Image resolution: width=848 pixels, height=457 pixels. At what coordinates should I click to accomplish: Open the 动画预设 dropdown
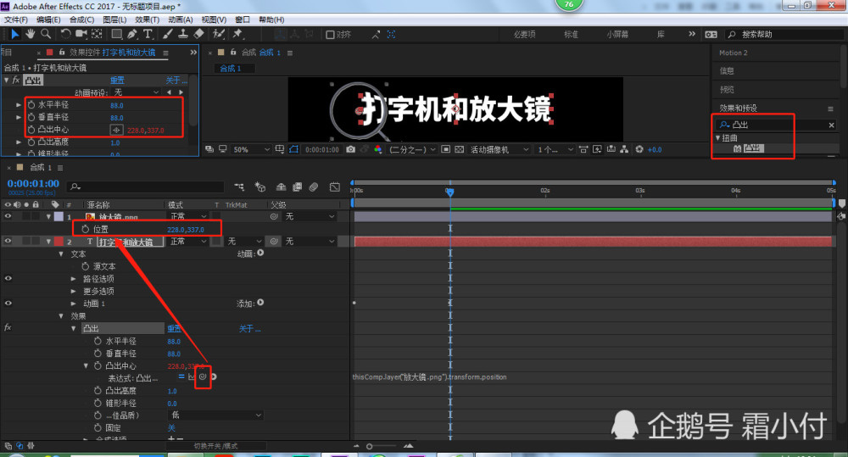pyautogui.click(x=136, y=92)
